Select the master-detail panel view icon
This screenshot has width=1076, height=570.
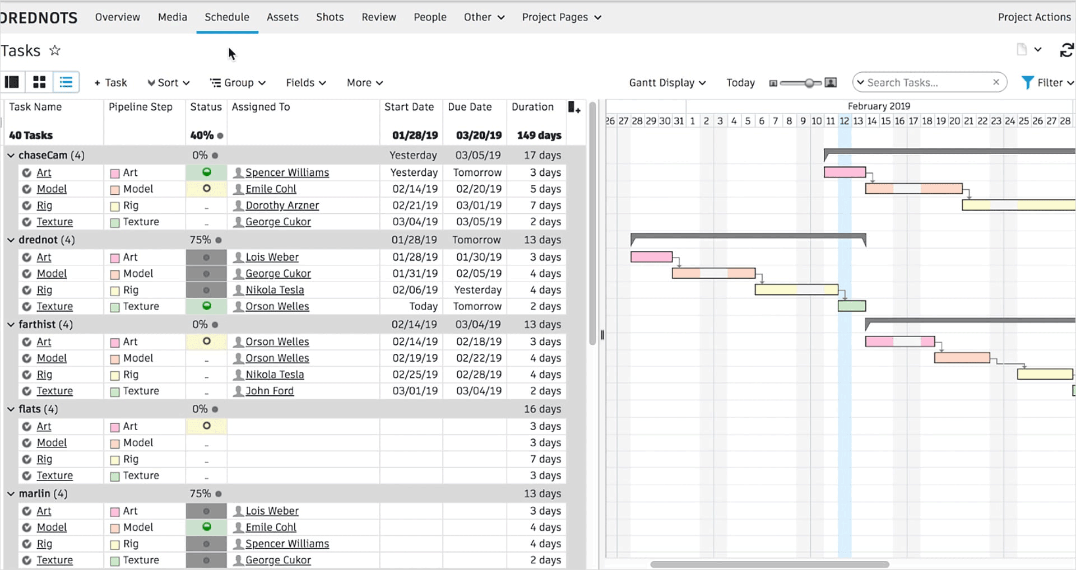click(x=12, y=82)
